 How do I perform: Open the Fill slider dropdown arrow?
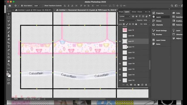point(149,24)
